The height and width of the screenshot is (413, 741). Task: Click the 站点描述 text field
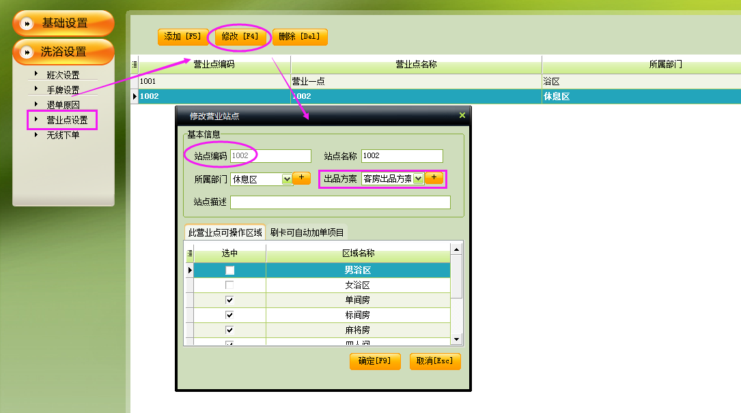pos(340,202)
